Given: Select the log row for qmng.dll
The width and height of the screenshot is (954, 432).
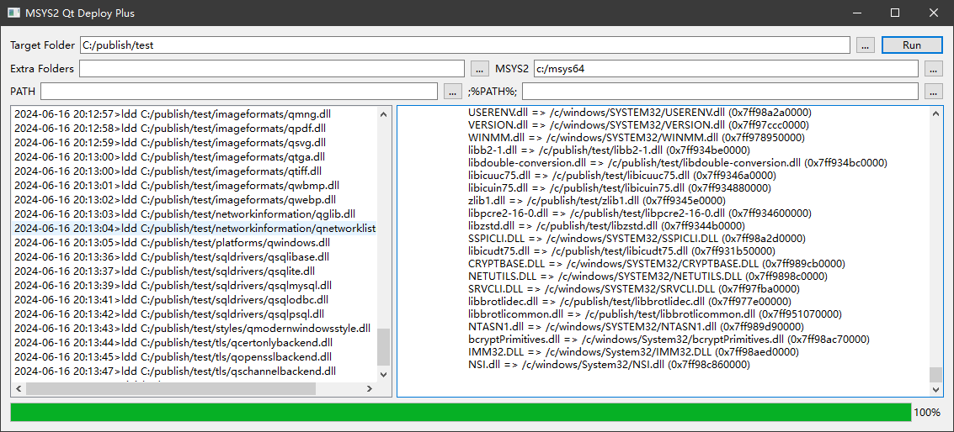Looking at the screenshot, I should point(195,113).
